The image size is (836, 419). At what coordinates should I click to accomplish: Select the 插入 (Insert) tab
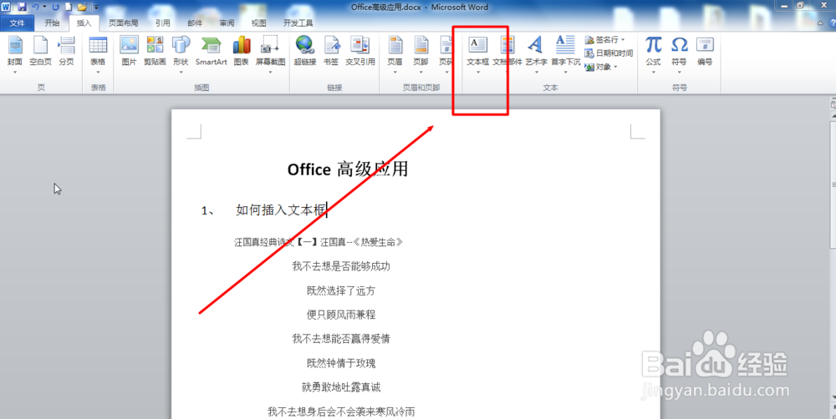84,23
